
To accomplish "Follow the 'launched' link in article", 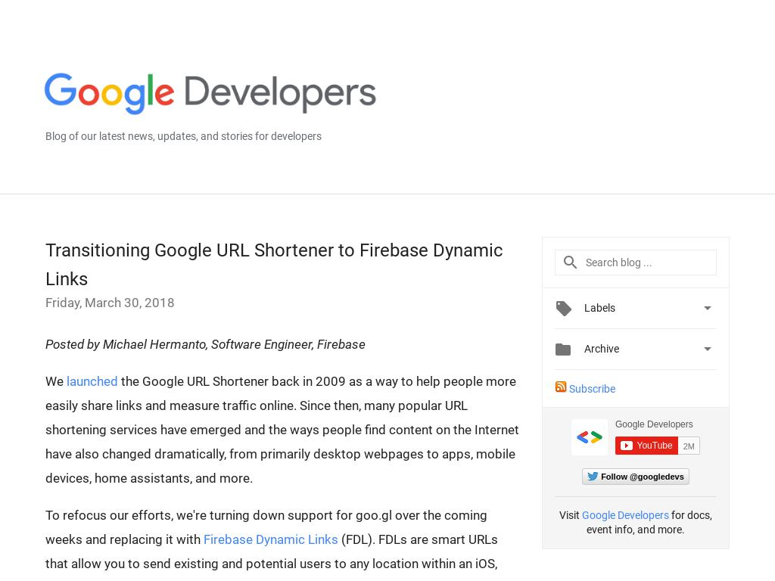I will tap(92, 381).
